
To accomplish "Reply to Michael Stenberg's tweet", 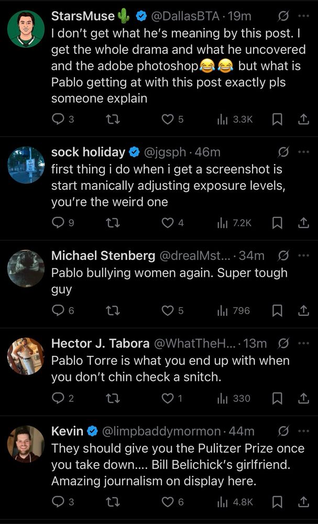I will 58,311.
